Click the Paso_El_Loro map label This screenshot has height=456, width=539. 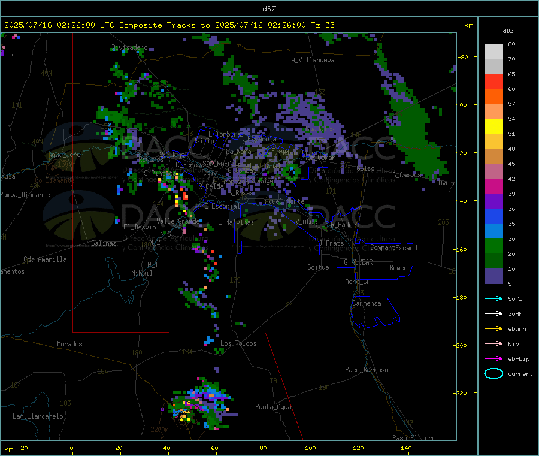[414, 438]
